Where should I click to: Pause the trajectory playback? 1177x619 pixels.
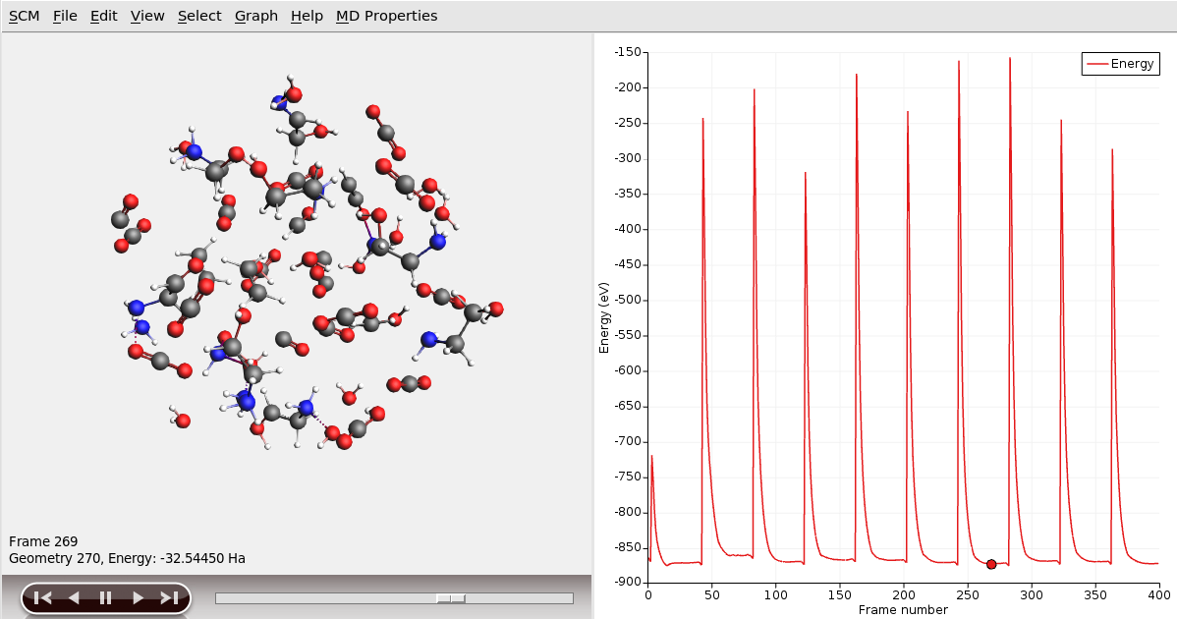(105, 597)
